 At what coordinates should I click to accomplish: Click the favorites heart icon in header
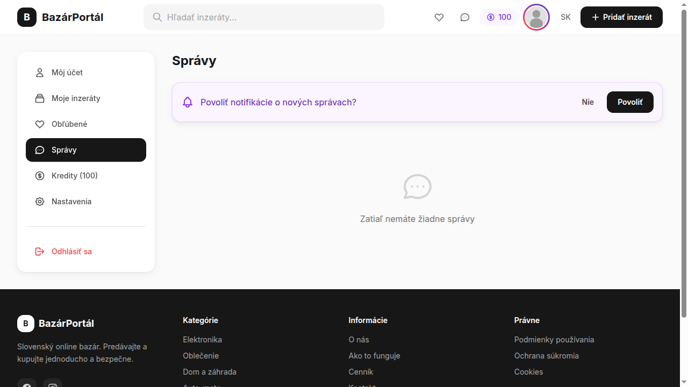click(x=439, y=17)
